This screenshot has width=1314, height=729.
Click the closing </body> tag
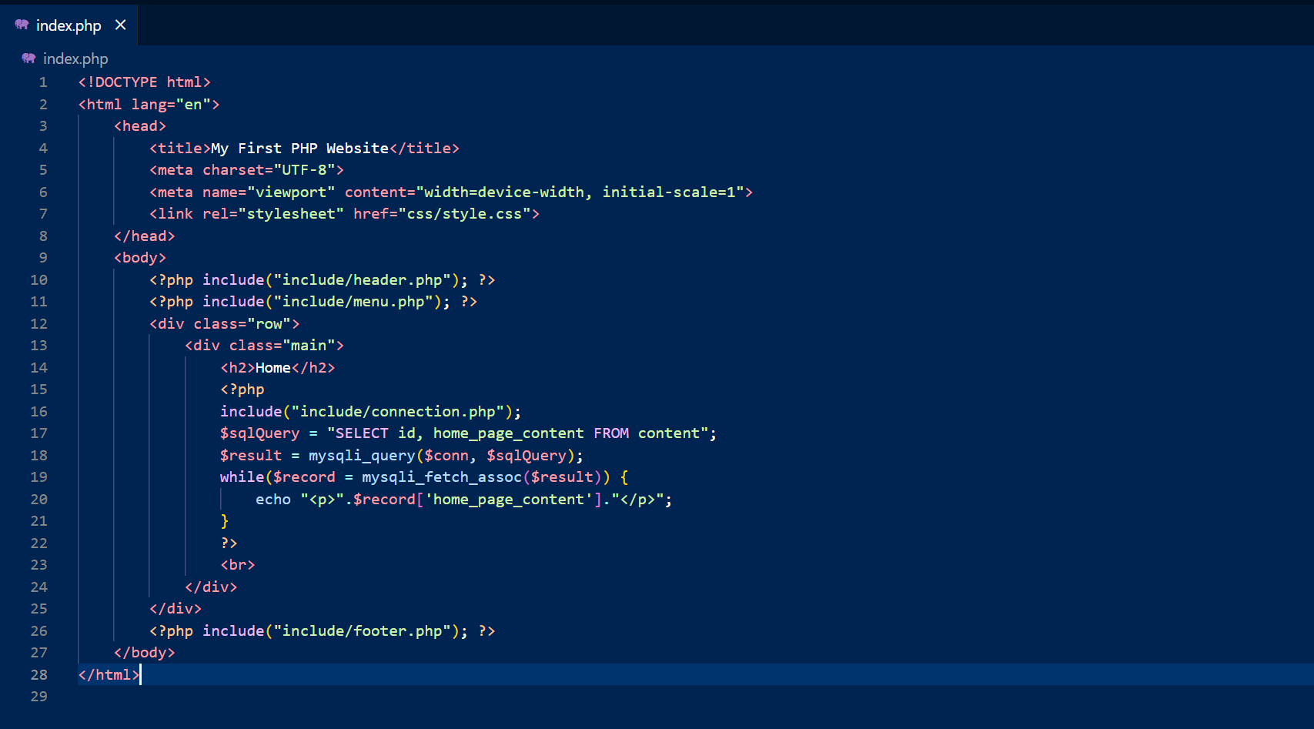click(145, 653)
